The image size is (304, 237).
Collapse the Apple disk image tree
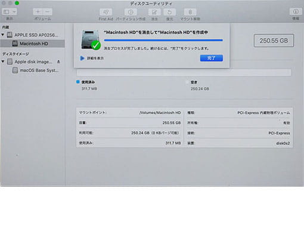(x=2, y=61)
